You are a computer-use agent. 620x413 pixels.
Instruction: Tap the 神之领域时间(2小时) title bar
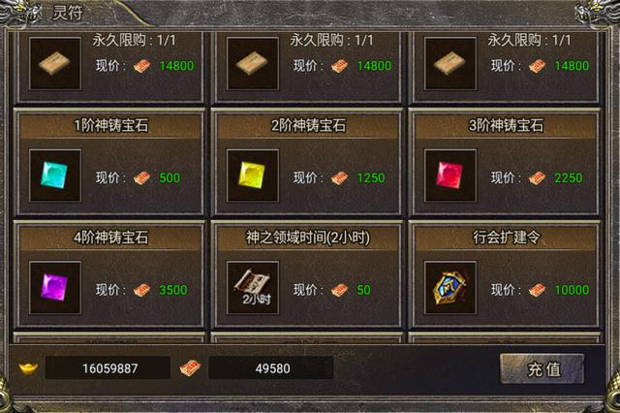(308, 238)
